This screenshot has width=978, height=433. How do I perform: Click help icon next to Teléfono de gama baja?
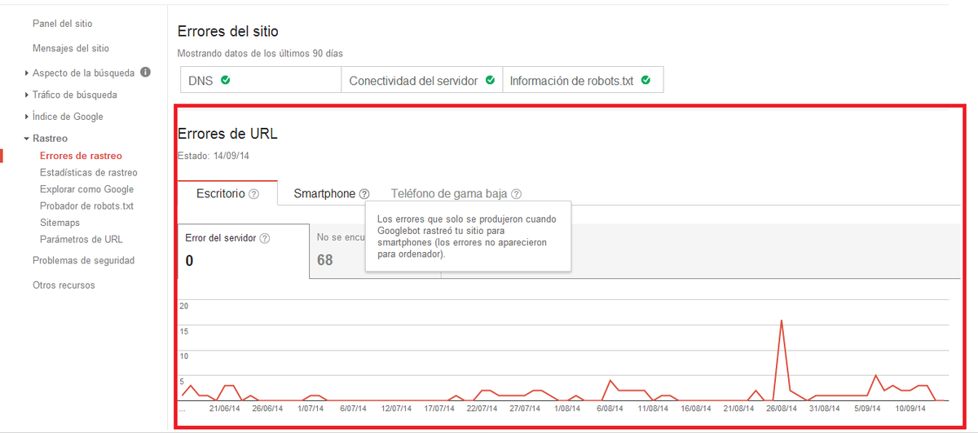(x=516, y=194)
